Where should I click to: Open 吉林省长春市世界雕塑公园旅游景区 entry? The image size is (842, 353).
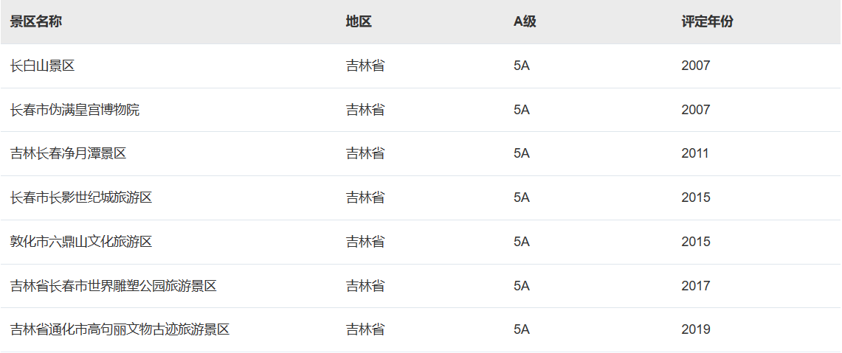(x=114, y=285)
